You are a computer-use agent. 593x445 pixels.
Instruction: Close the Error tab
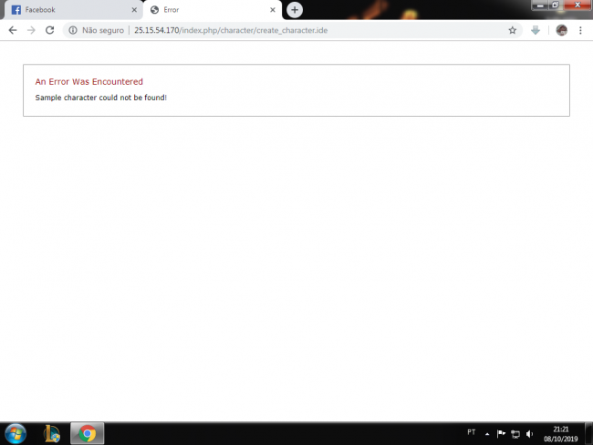tap(272, 10)
